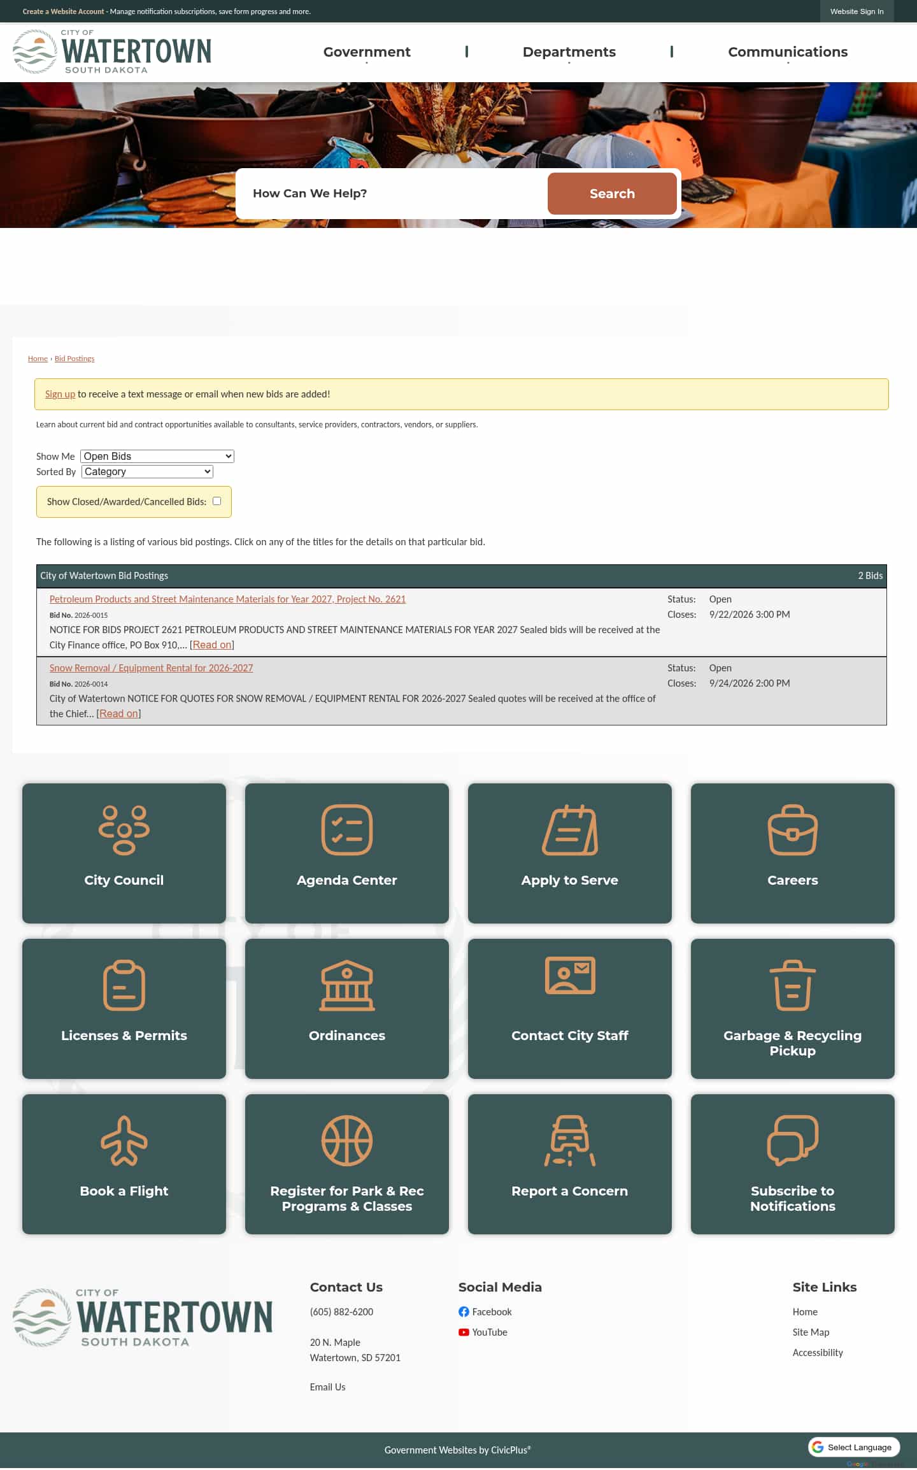
Task: Open the Communications menu
Action: [788, 52]
